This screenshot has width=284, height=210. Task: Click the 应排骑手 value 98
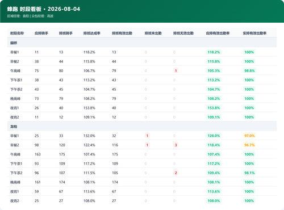36,145
